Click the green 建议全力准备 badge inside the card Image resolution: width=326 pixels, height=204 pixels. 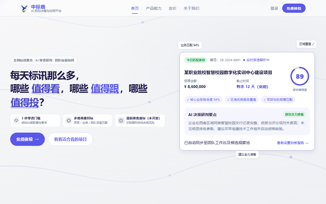(x=294, y=114)
